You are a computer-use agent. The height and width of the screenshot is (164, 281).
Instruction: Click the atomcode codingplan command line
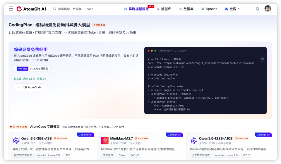pyautogui.click(x=162, y=78)
